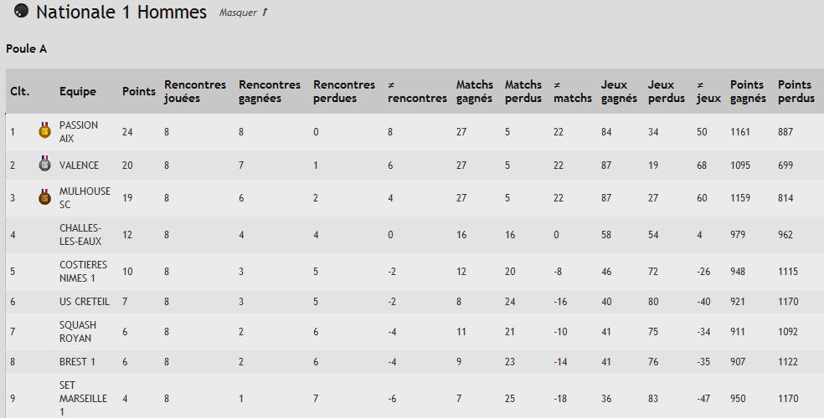Select the SQUASH ROYAN team name
Image resolution: width=824 pixels, height=418 pixels.
[x=78, y=331]
